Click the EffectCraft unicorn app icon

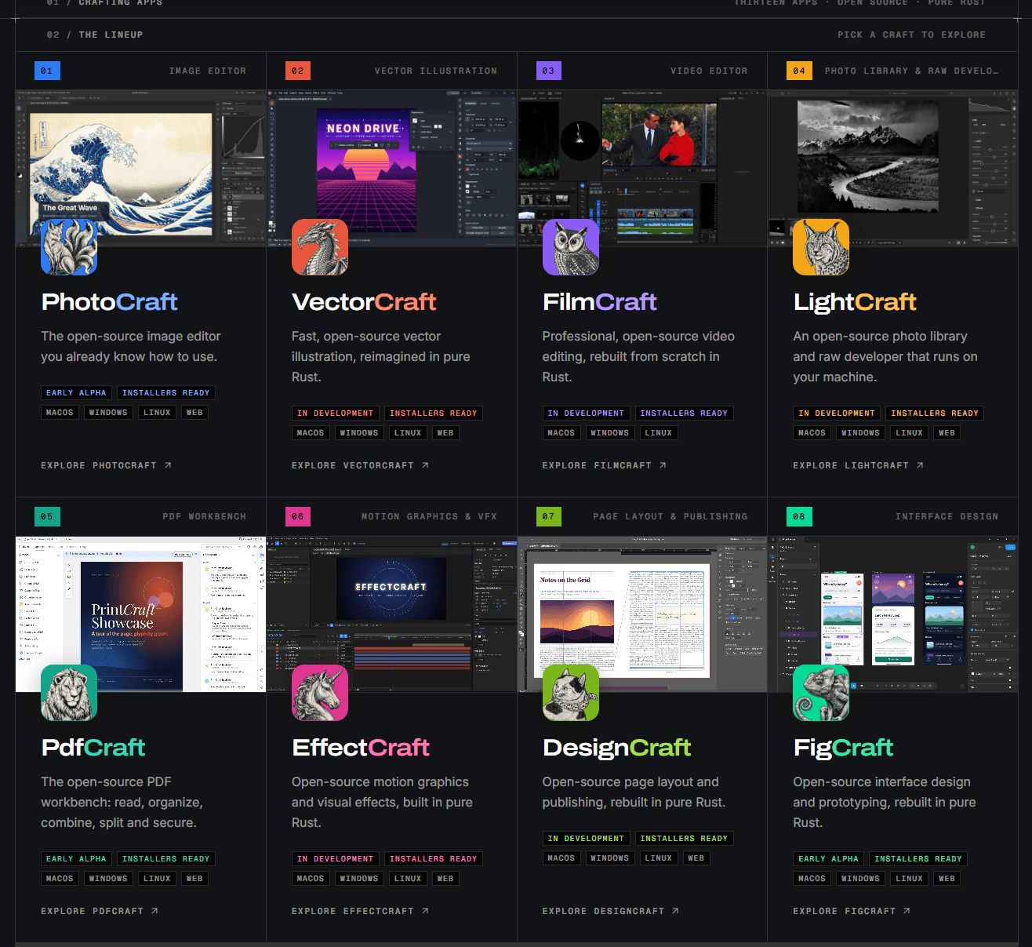click(320, 693)
